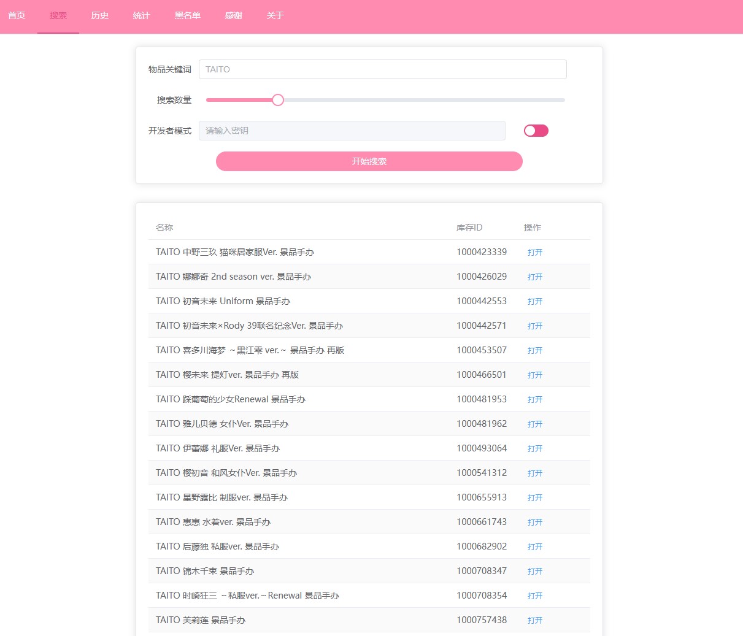Click stock ID 1000493064

coord(482,448)
